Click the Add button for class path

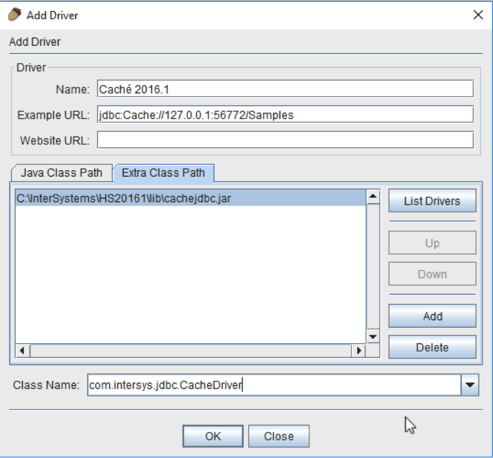coord(432,316)
